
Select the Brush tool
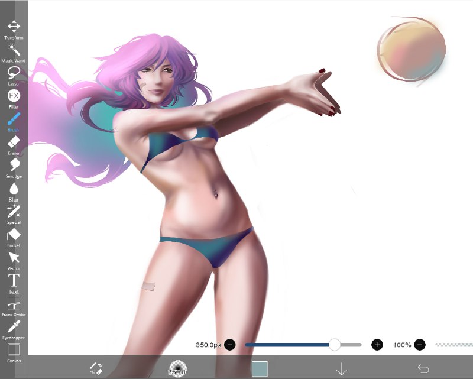[x=14, y=122]
